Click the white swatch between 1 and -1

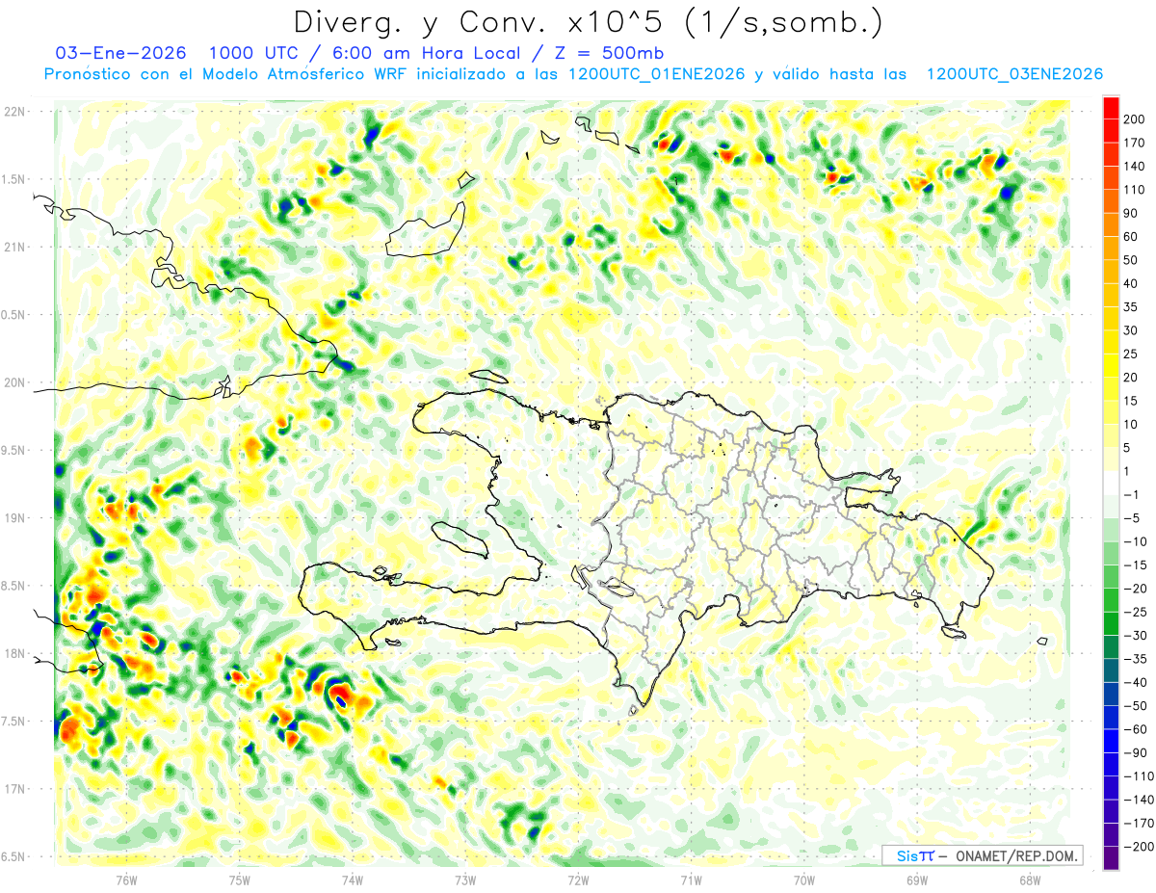1111,483
